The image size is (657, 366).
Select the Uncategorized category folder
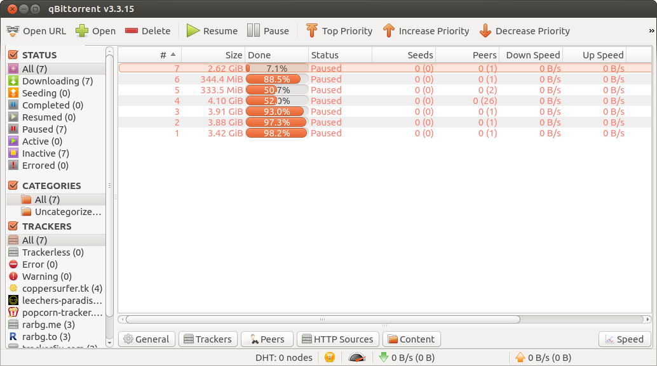pos(56,212)
